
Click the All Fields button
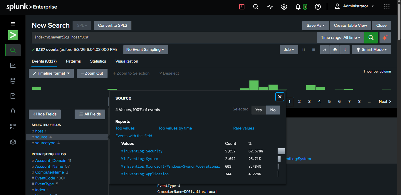[x=90, y=114]
